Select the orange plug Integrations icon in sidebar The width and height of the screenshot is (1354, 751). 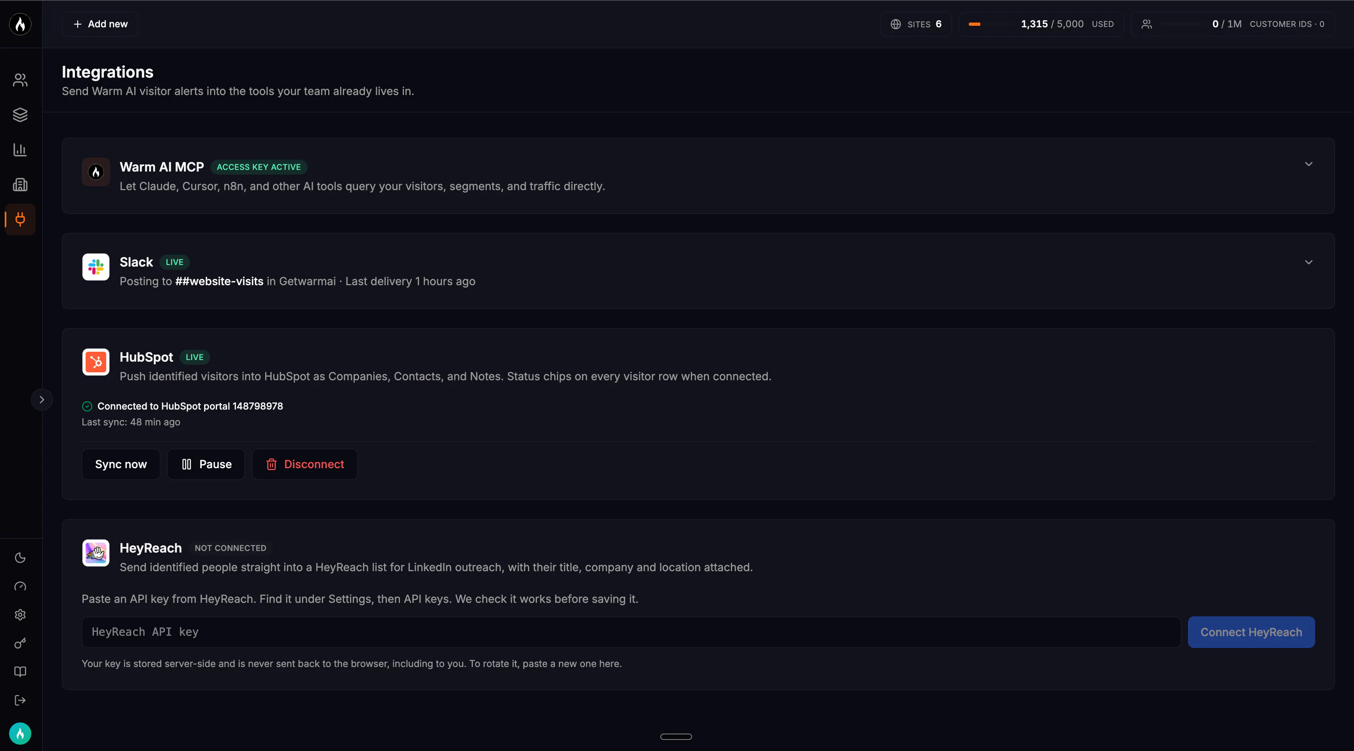[x=20, y=219]
